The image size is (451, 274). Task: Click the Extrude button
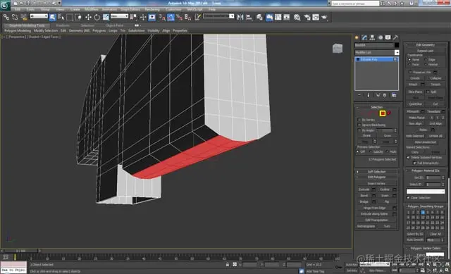pyautogui.click(x=364, y=189)
